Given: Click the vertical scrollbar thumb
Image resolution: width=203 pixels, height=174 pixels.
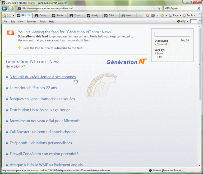Looking at the screenshot, I should 199,64.
